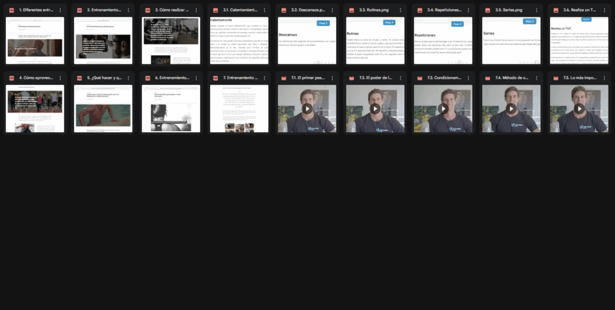Viewport: 615px width, 310px height.
Task: Open more actions for 1. Diferentes entr file
Action: point(60,10)
